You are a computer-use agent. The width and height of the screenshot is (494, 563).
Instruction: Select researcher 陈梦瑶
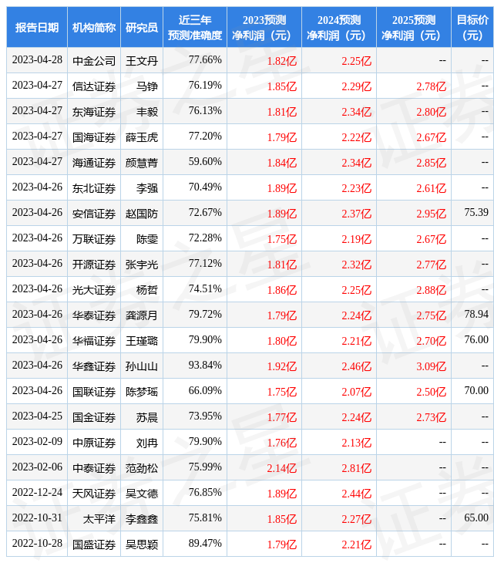(x=142, y=392)
